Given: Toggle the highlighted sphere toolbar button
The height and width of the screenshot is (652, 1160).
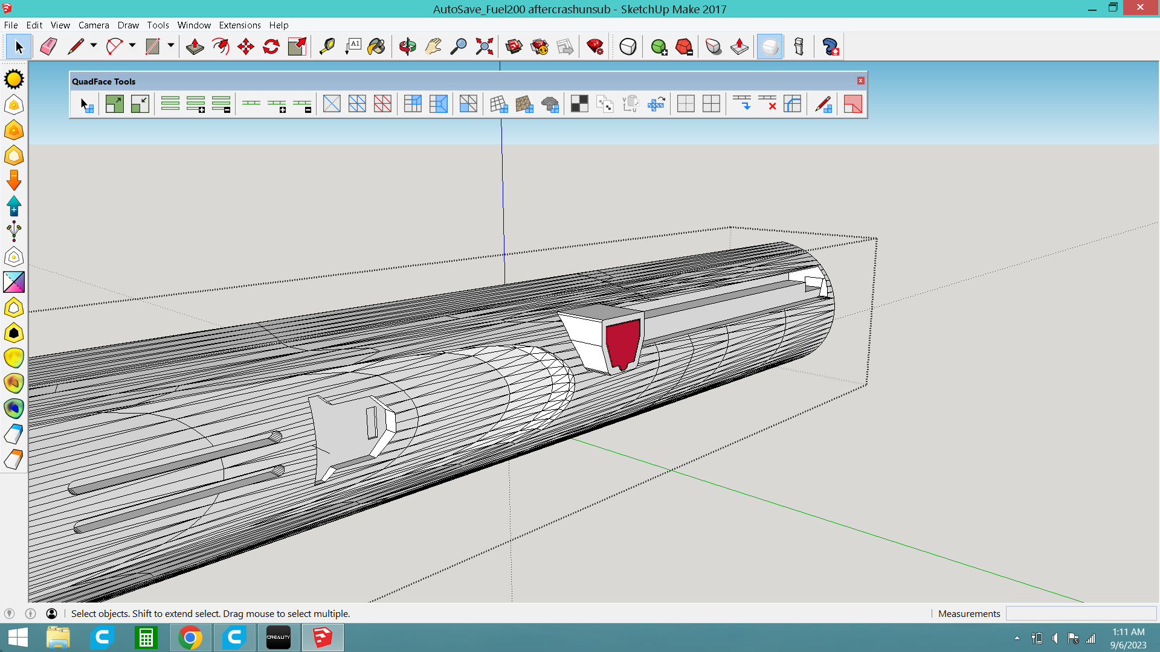Looking at the screenshot, I should (770, 46).
